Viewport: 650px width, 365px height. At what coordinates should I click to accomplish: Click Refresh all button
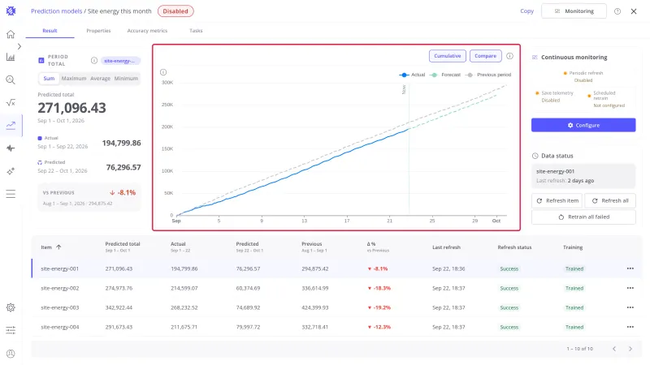click(610, 200)
